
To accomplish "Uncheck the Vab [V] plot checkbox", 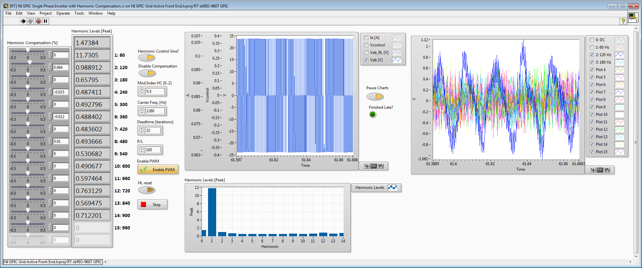I will click(x=366, y=60).
